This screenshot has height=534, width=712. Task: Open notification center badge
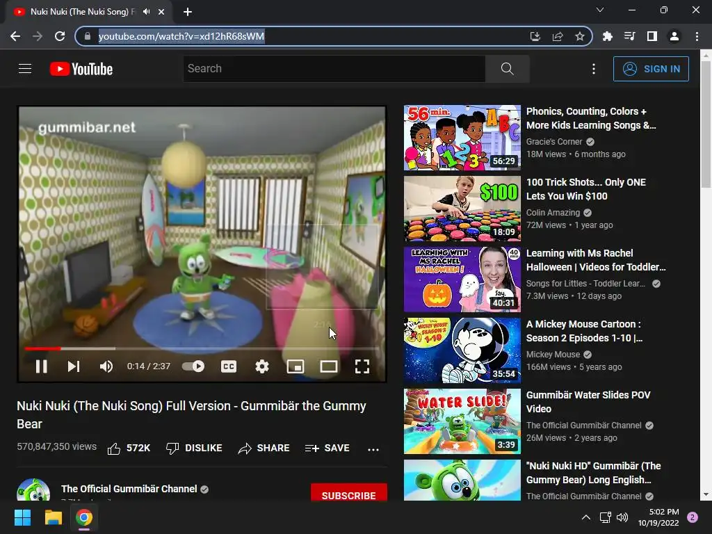coord(693,517)
